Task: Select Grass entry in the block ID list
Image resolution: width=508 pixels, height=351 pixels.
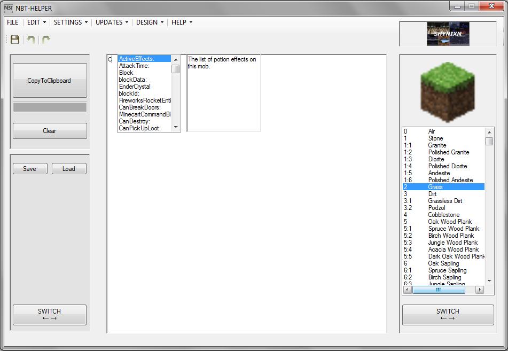Action: click(443, 187)
